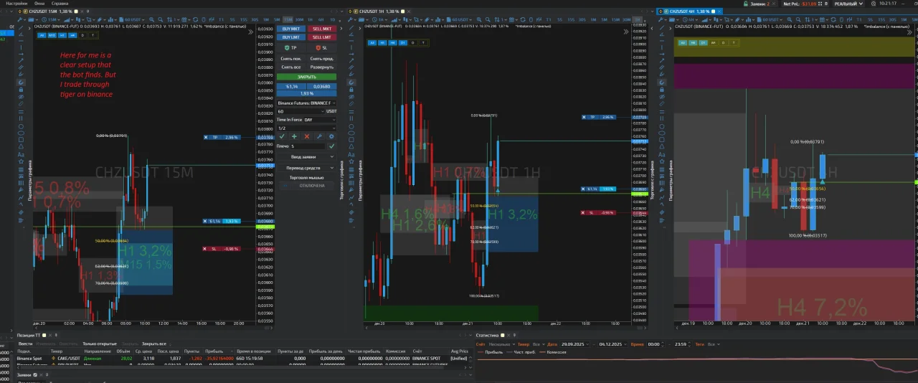Click the leverage input field showing 5
This screenshot has width=918, height=383.
[x=306, y=146]
